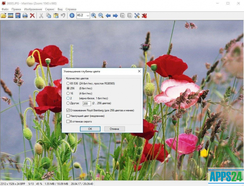This screenshot has height=186, width=244.
Task: Click the red X Delete file icon
Action: (x=32, y=15)
